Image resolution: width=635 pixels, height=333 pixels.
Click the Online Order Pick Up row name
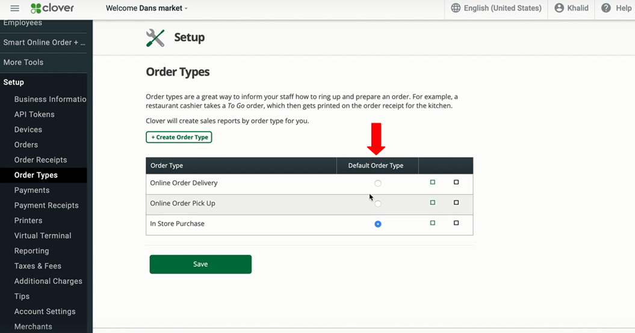click(x=182, y=203)
